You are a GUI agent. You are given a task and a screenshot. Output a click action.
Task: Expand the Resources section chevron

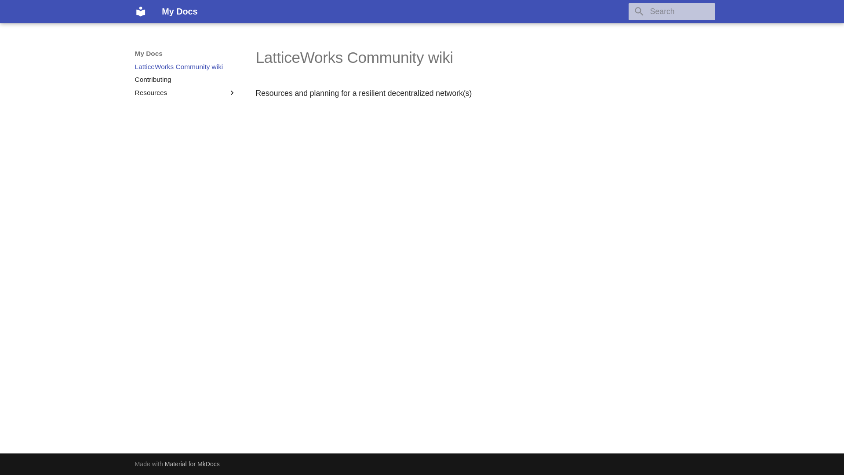pyautogui.click(x=232, y=93)
